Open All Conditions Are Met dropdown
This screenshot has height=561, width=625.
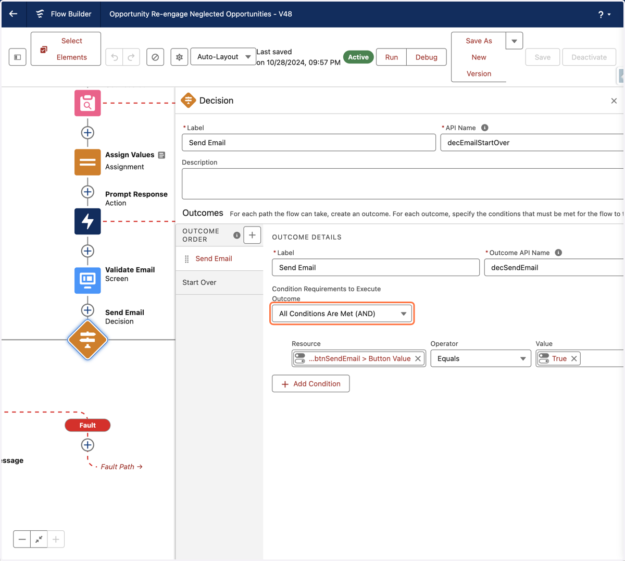pyautogui.click(x=342, y=314)
